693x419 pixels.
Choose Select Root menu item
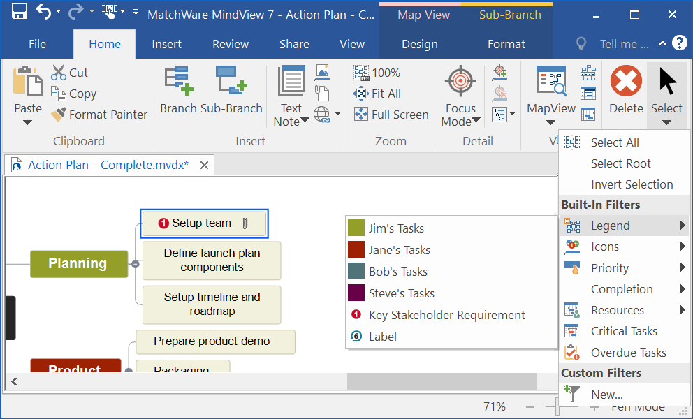[x=624, y=163]
